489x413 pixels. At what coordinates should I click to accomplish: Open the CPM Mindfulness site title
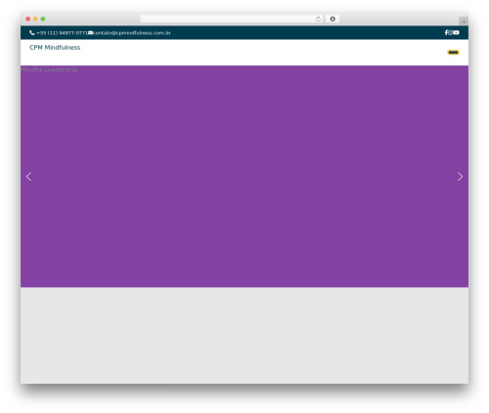point(55,48)
